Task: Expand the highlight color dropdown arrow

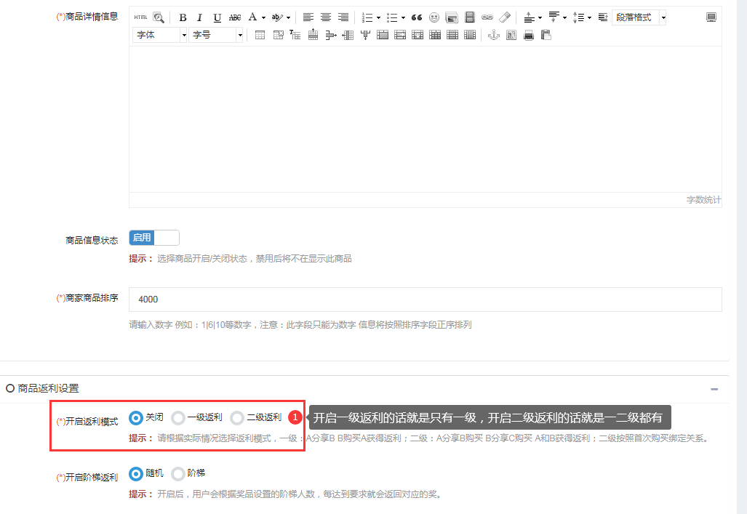Action: [288, 17]
